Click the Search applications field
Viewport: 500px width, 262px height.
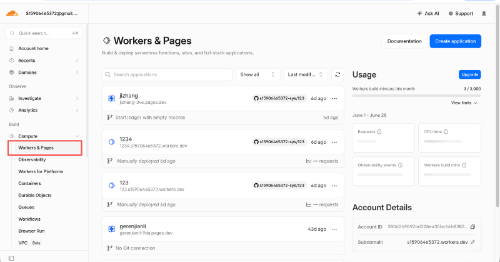[167, 74]
